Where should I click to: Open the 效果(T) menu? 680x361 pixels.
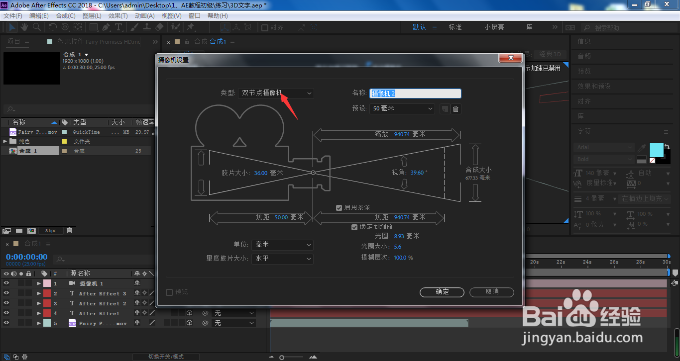[118, 16]
